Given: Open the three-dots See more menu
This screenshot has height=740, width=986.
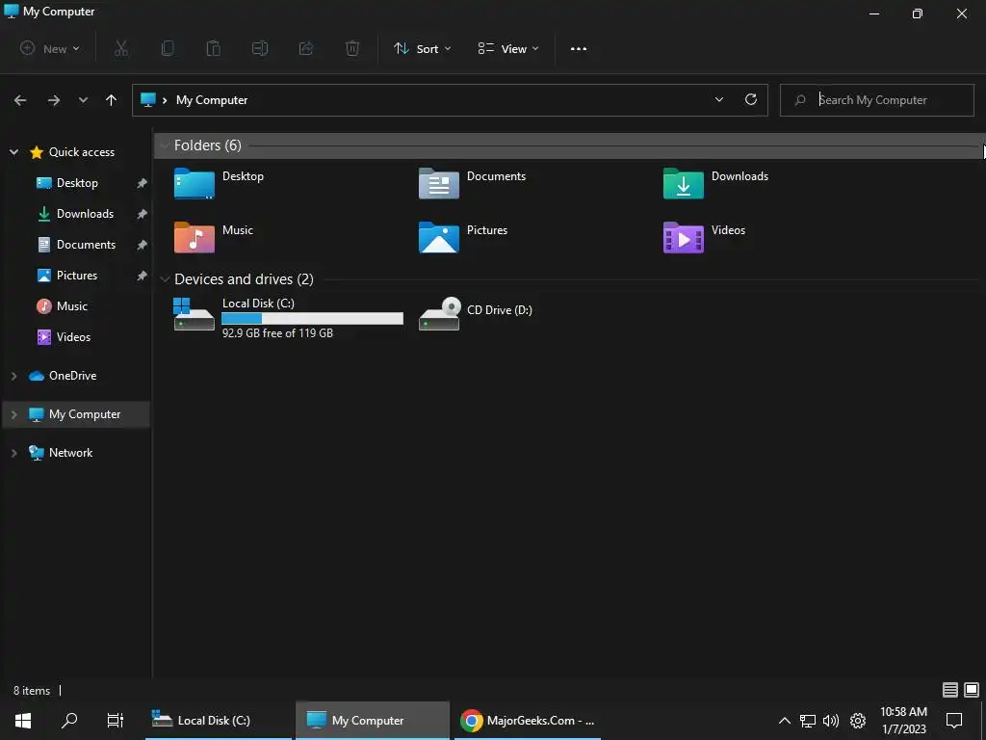Looking at the screenshot, I should 579,48.
